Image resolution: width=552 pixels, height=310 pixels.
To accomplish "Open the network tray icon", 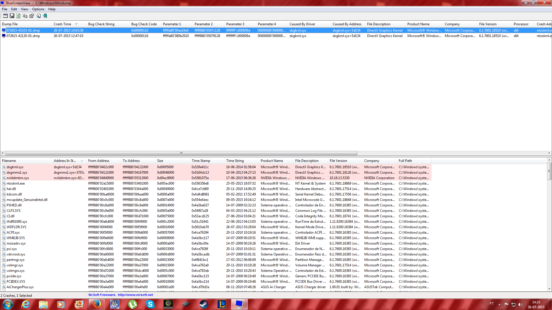I will pos(513,305).
